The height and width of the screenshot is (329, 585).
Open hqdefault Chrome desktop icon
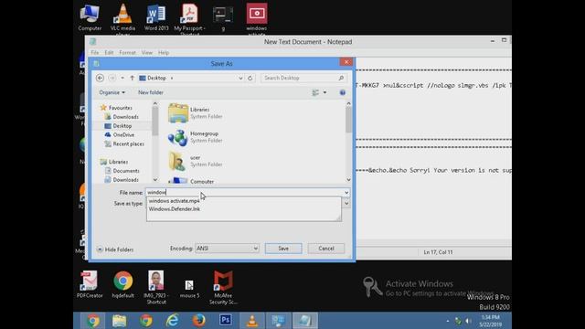122,284
